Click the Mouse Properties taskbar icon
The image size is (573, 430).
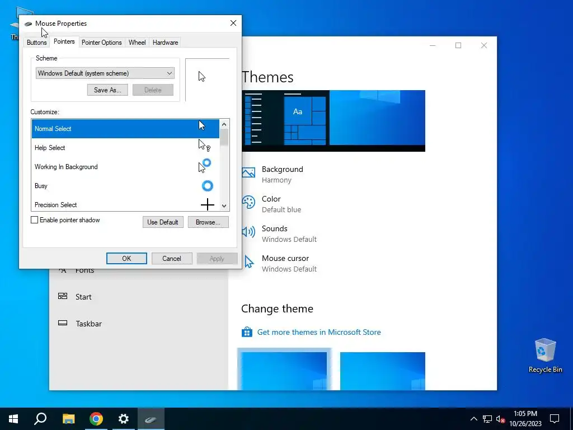tap(151, 419)
